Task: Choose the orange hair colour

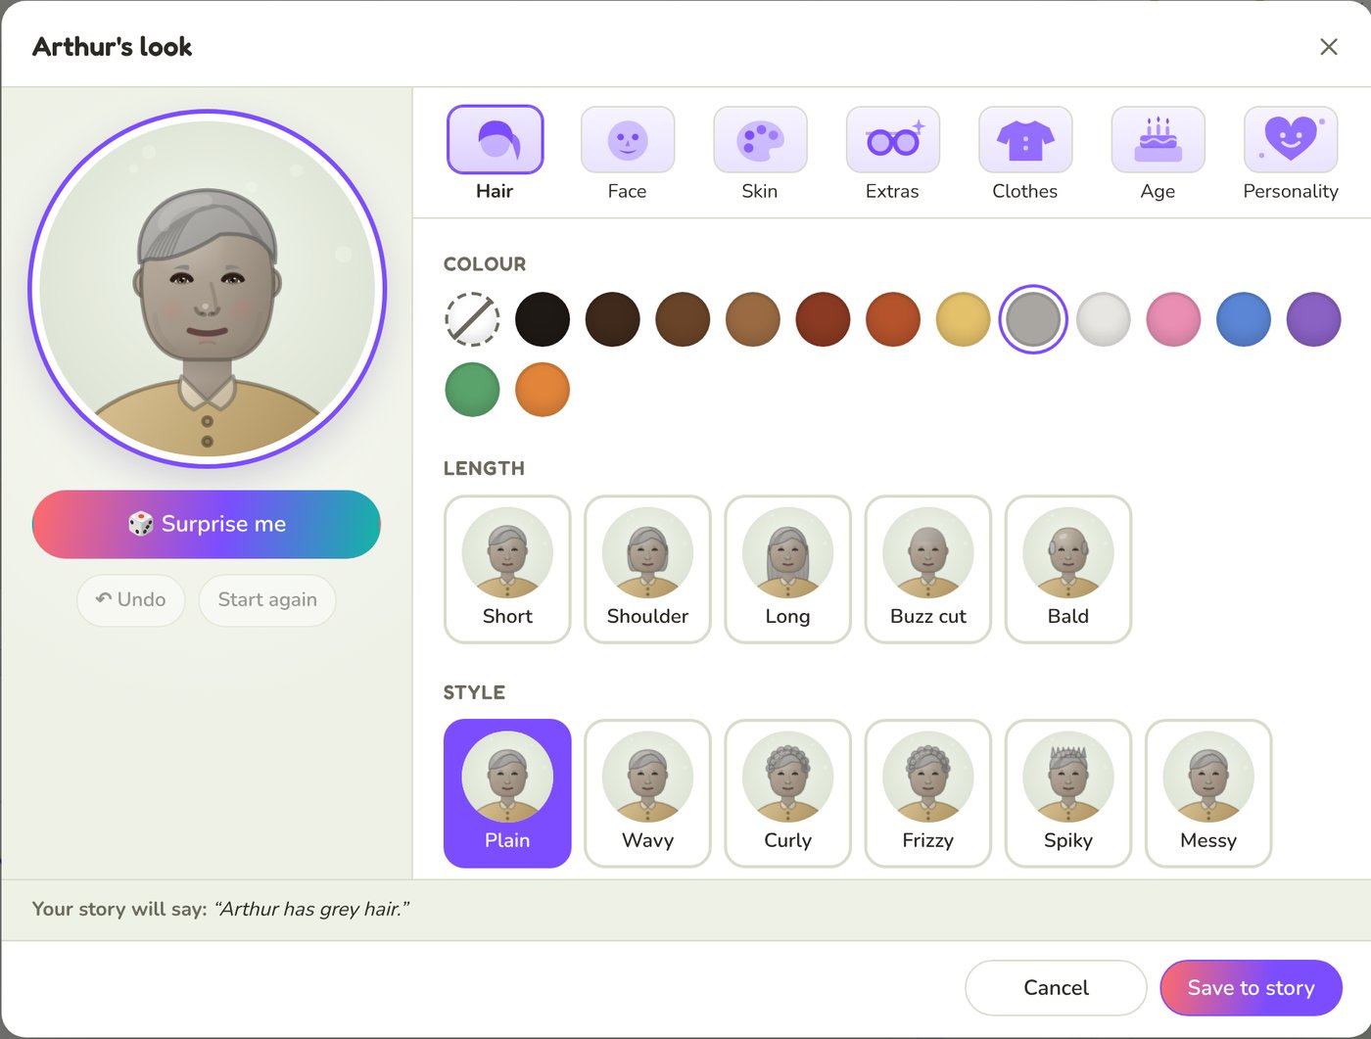Action: pyautogui.click(x=543, y=390)
